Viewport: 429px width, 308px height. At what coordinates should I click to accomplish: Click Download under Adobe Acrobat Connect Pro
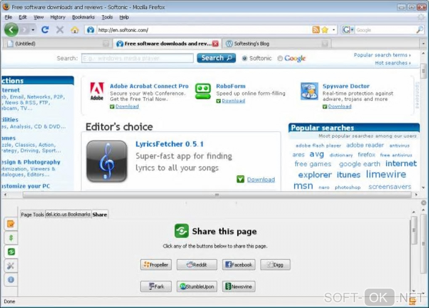click(x=127, y=106)
